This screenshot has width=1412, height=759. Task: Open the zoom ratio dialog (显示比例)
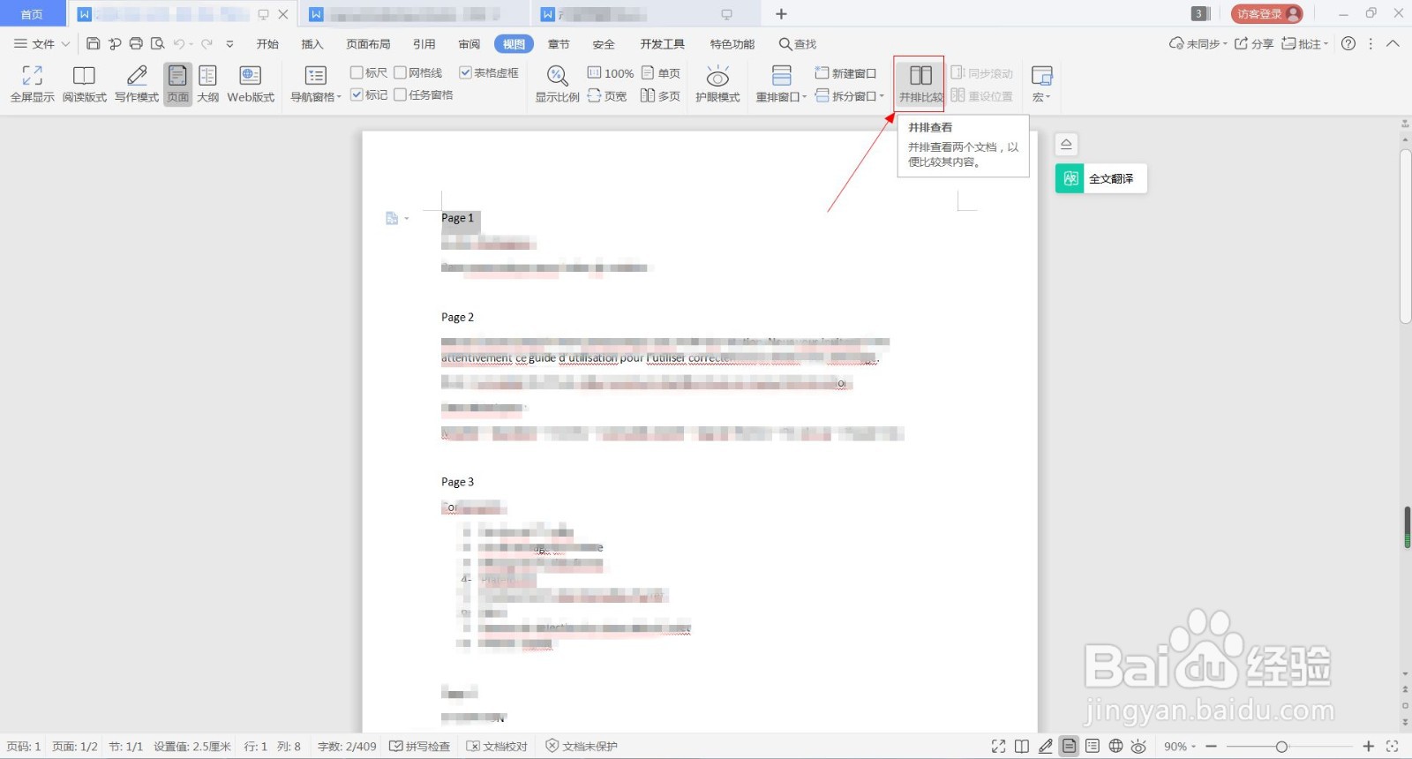click(557, 84)
